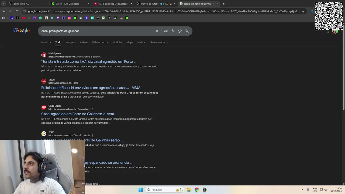Submit search with the magnifying glass icon
The height and width of the screenshot is (194, 345).
click(187, 31)
